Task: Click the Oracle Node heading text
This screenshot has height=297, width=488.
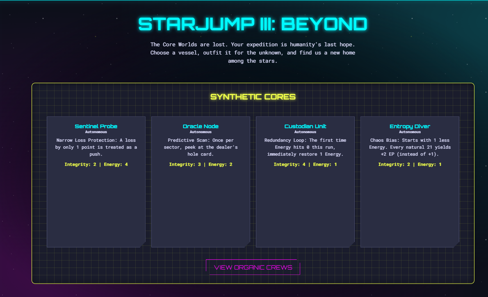Action: pos(201,126)
